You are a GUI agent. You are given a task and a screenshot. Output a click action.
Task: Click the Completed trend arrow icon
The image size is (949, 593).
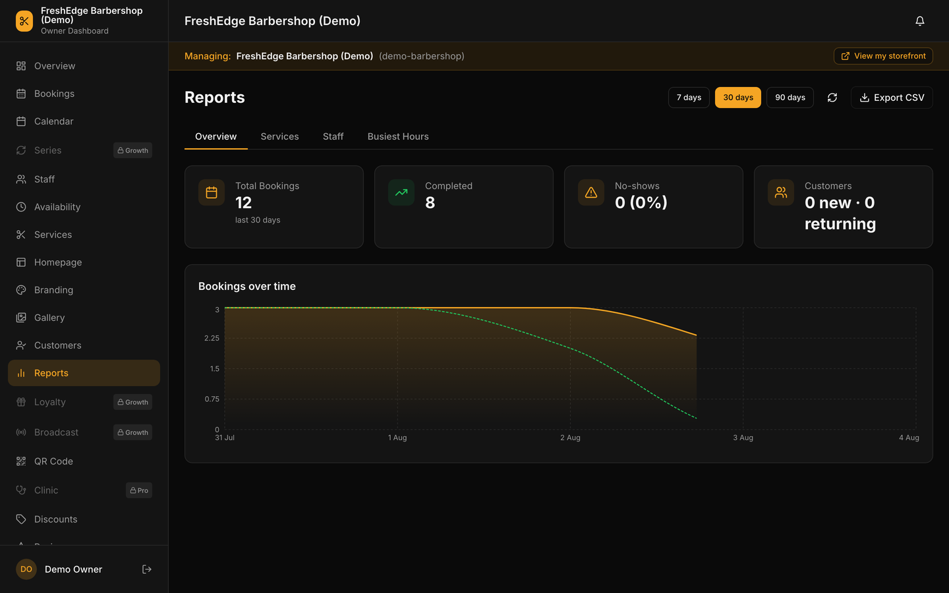(x=401, y=192)
